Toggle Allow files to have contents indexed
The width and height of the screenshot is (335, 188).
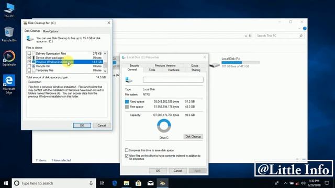click(x=127, y=156)
